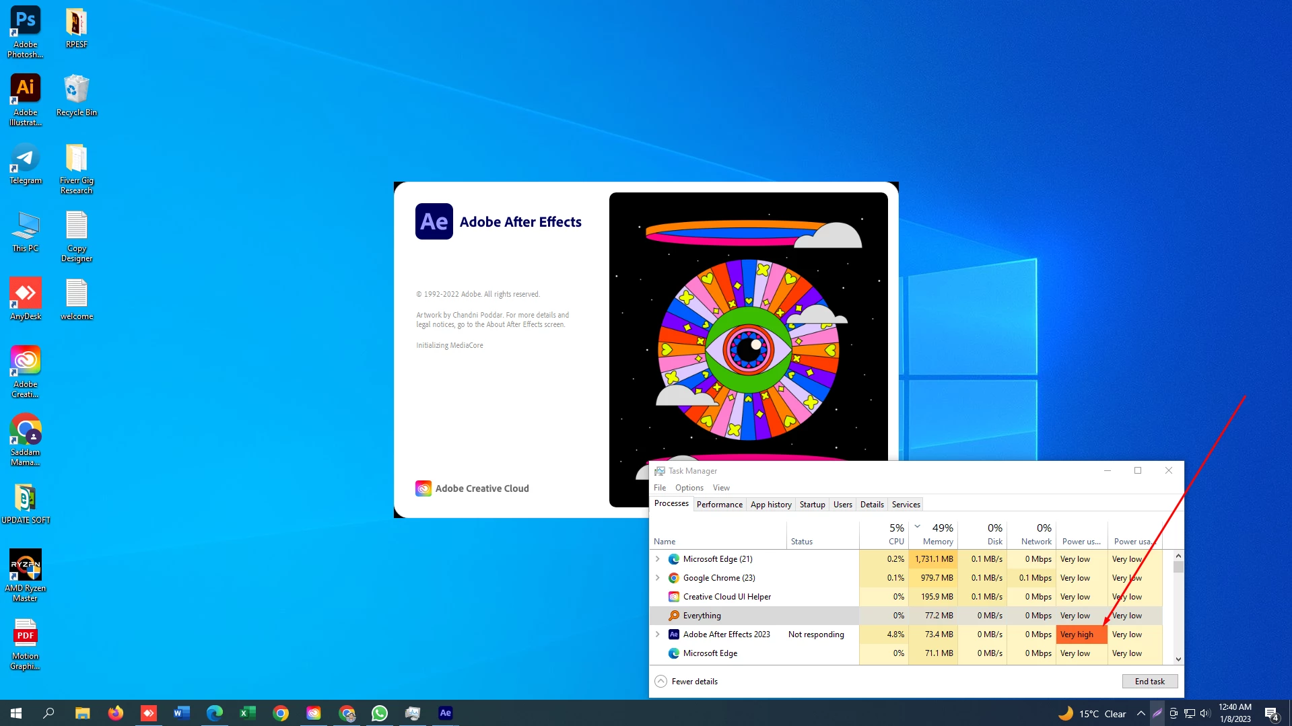Viewport: 1292px width, 726px height.
Task: Select the Adobe Illustrator desktop icon
Action: (x=25, y=100)
